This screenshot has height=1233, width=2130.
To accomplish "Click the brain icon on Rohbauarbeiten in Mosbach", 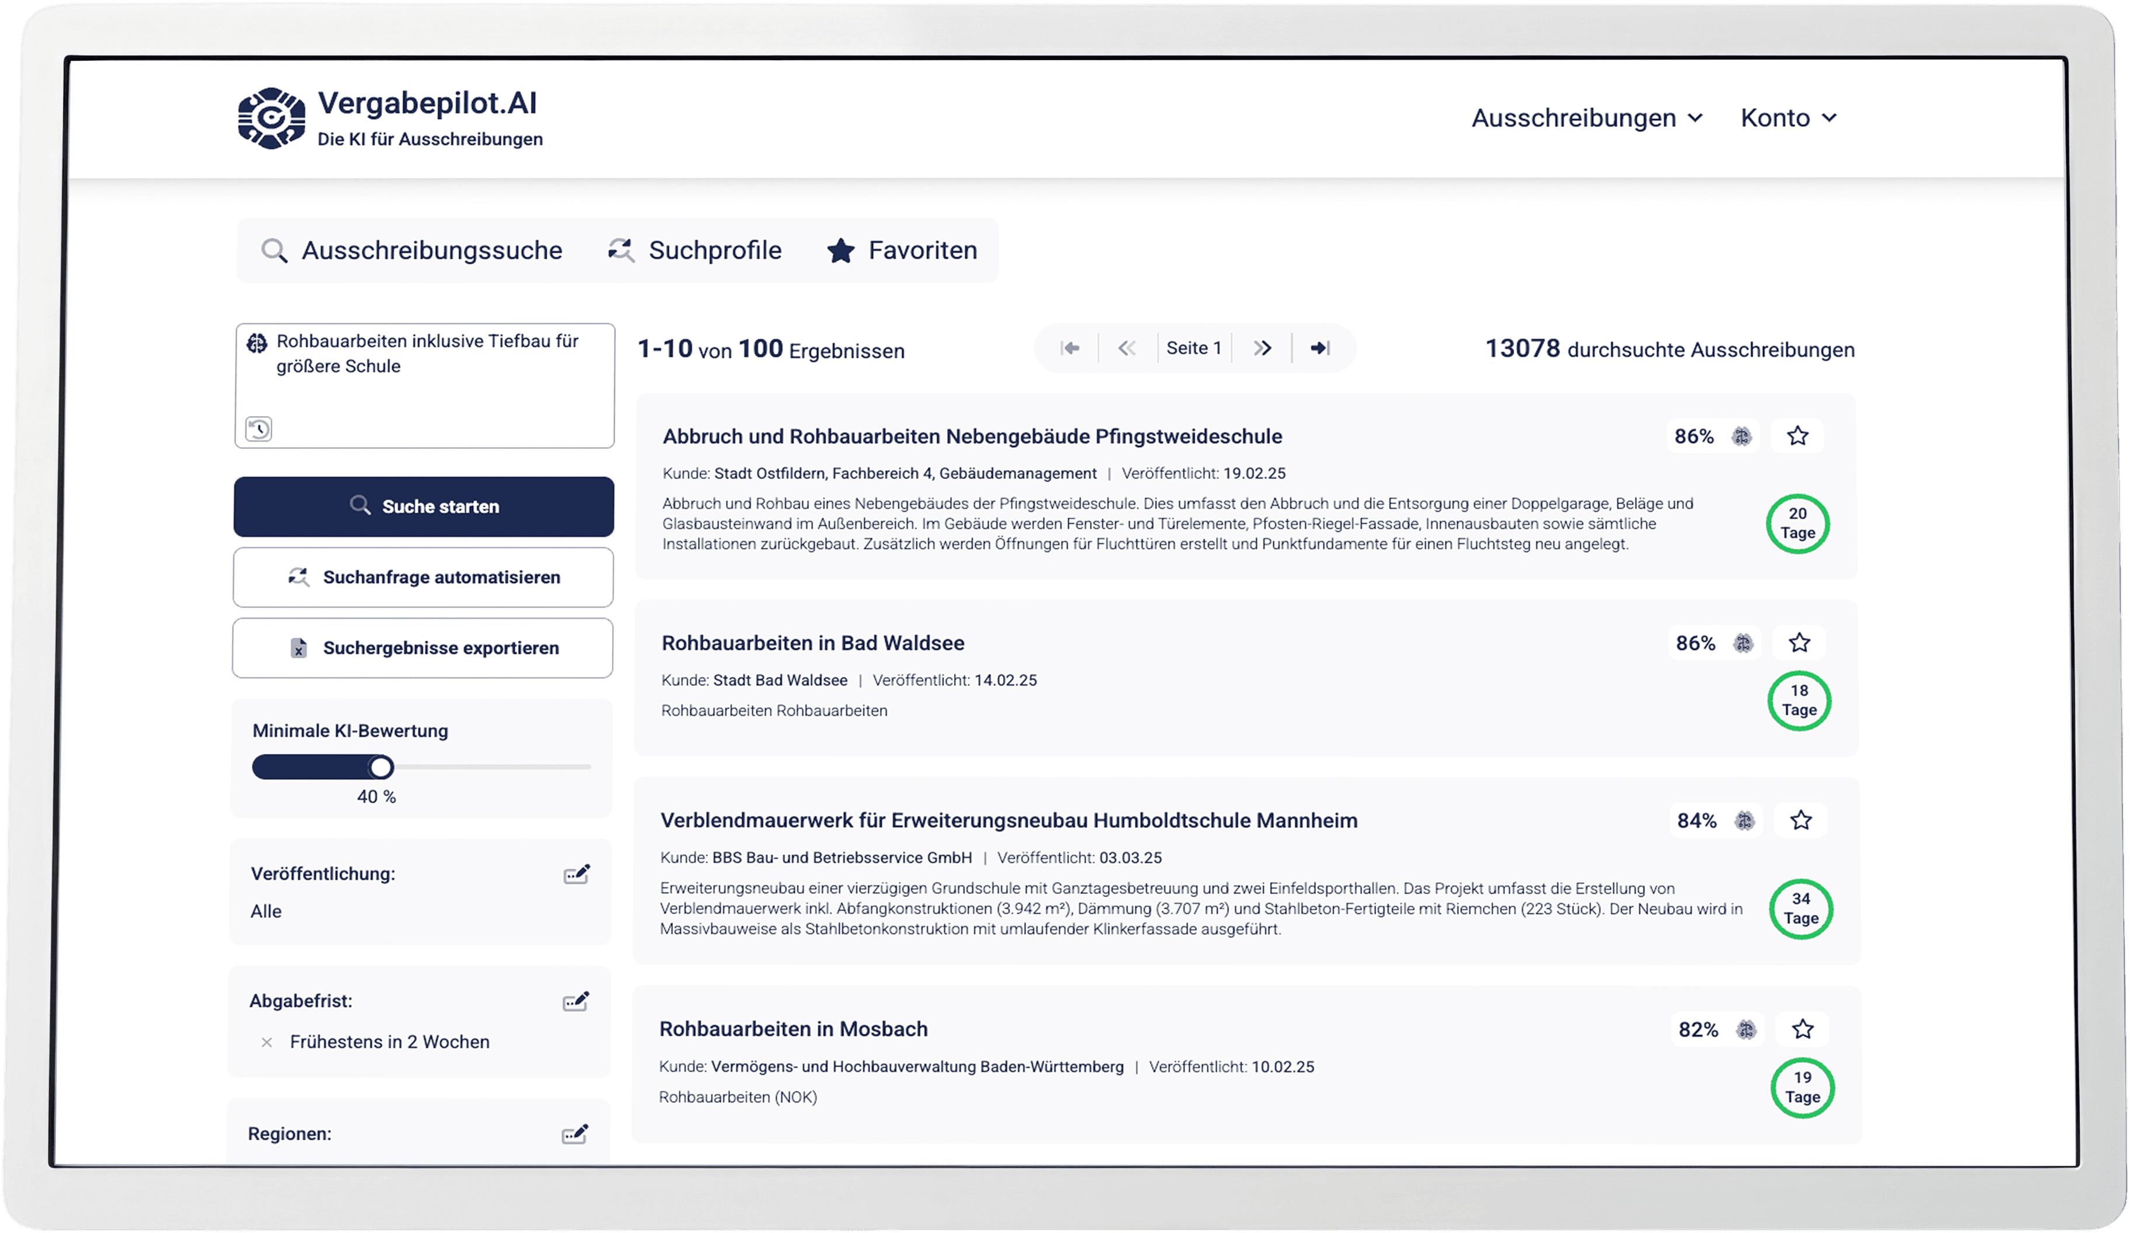I will (1745, 1030).
